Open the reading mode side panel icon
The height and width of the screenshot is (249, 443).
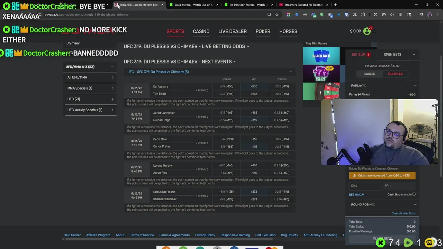400,15
